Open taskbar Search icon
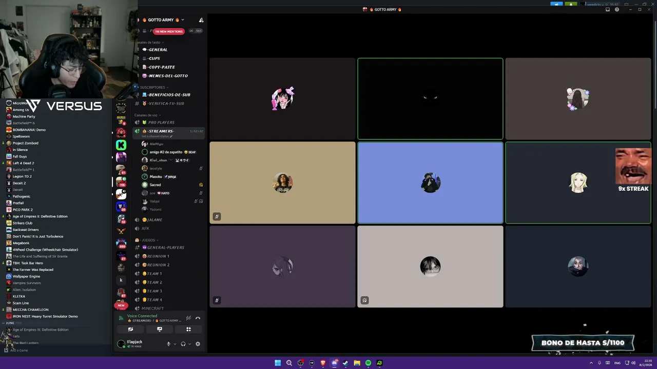657x369 pixels. [x=289, y=363]
